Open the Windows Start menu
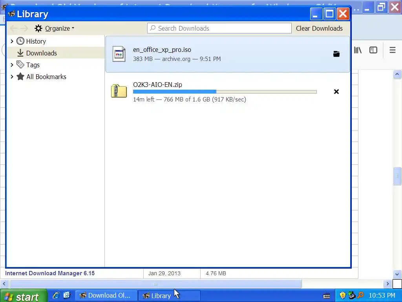Image resolution: width=402 pixels, height=302 pixels. pos(24,296)
